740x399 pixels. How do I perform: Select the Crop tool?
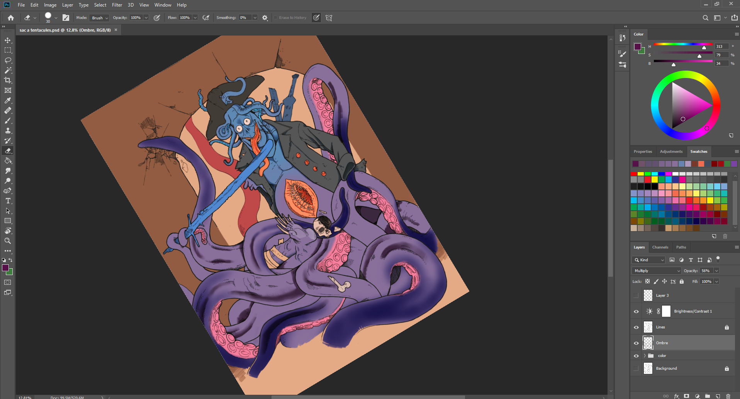point(8,80)
